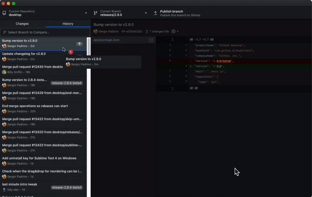Image resolution: width=312 pixels, height=197 pixels.
Task: Click the unpushed arrow badge on Bump version to v2.9.0
Action: 79,44
